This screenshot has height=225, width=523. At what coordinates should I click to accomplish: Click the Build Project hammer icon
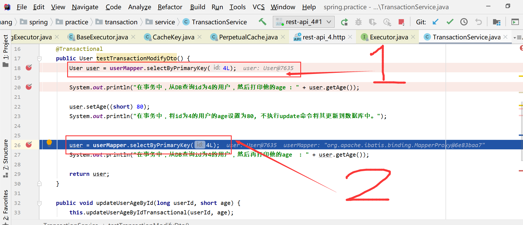point(262,22)
